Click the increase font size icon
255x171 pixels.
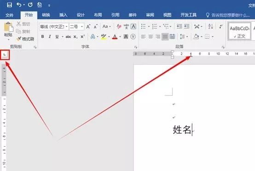88,26
